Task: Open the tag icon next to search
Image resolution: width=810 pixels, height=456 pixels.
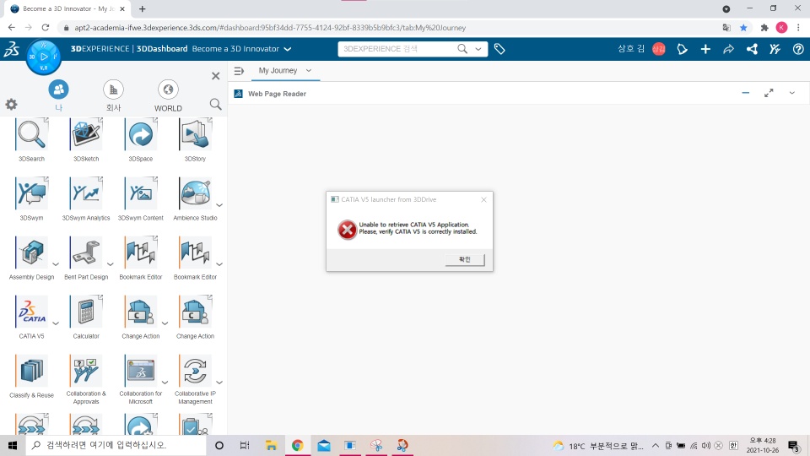Action: [499, 49]
